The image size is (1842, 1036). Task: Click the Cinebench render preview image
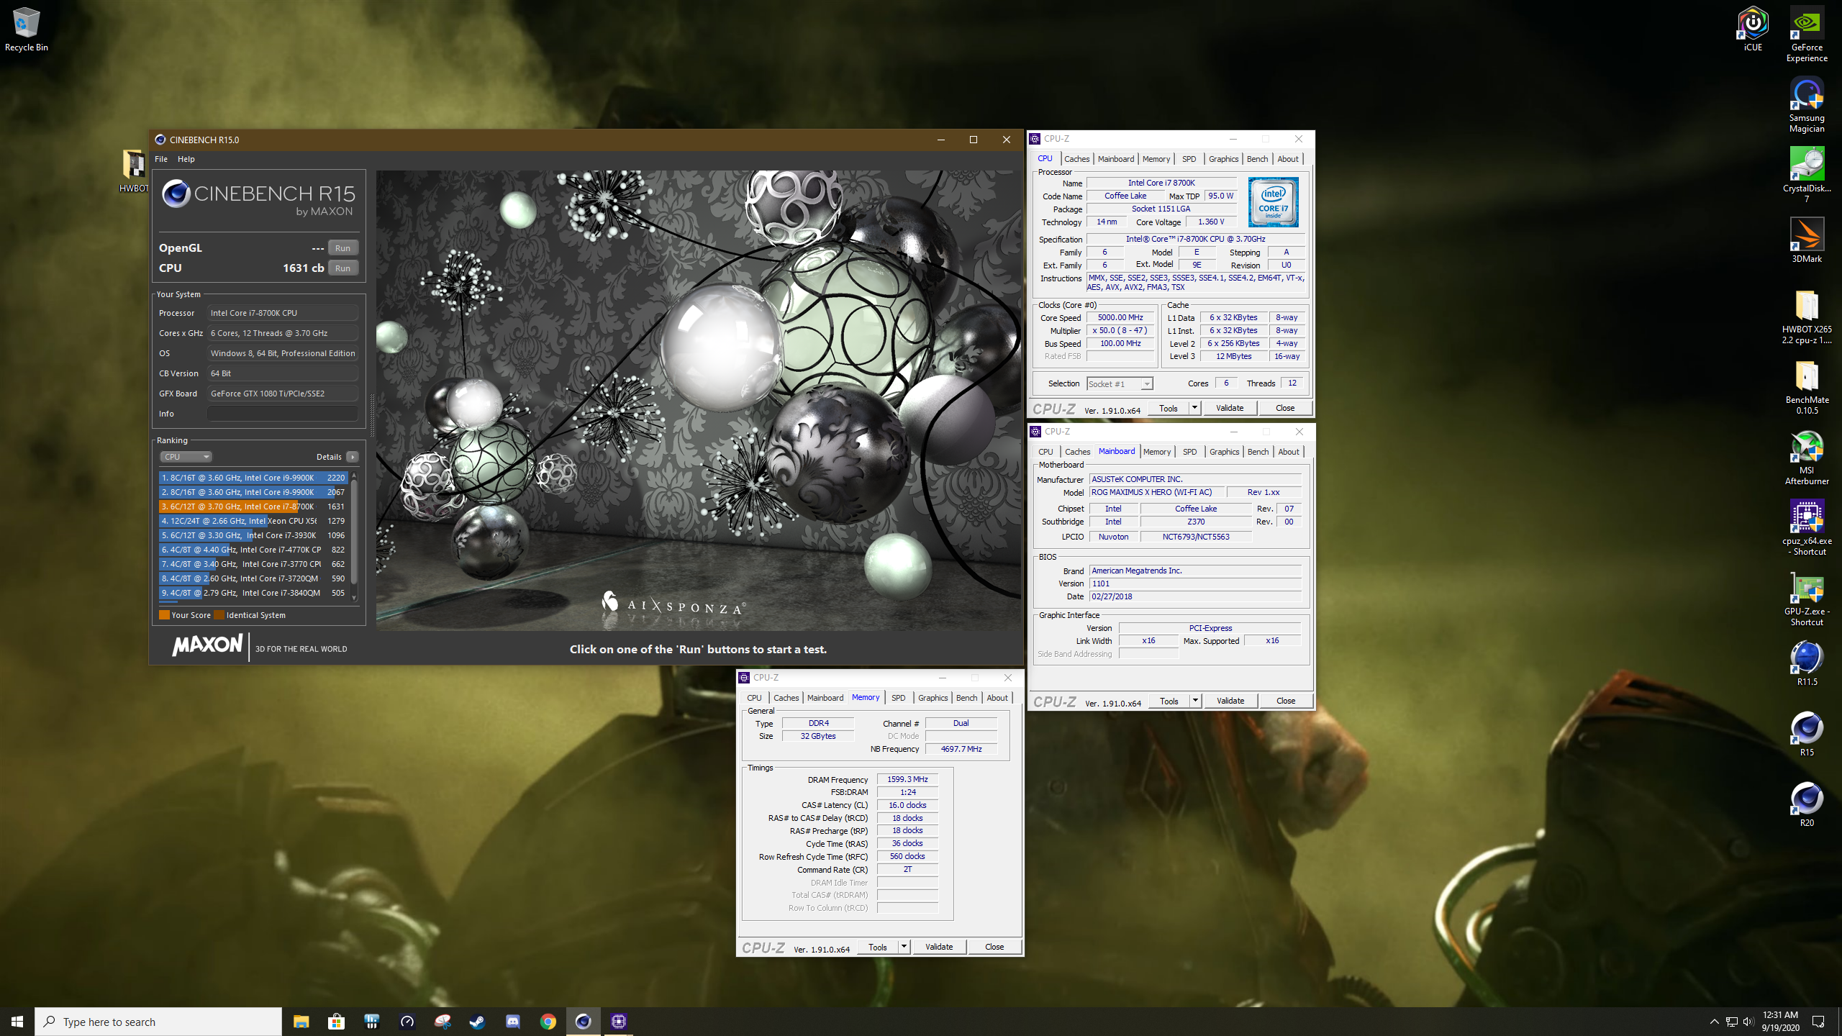[x=698, y=401]
